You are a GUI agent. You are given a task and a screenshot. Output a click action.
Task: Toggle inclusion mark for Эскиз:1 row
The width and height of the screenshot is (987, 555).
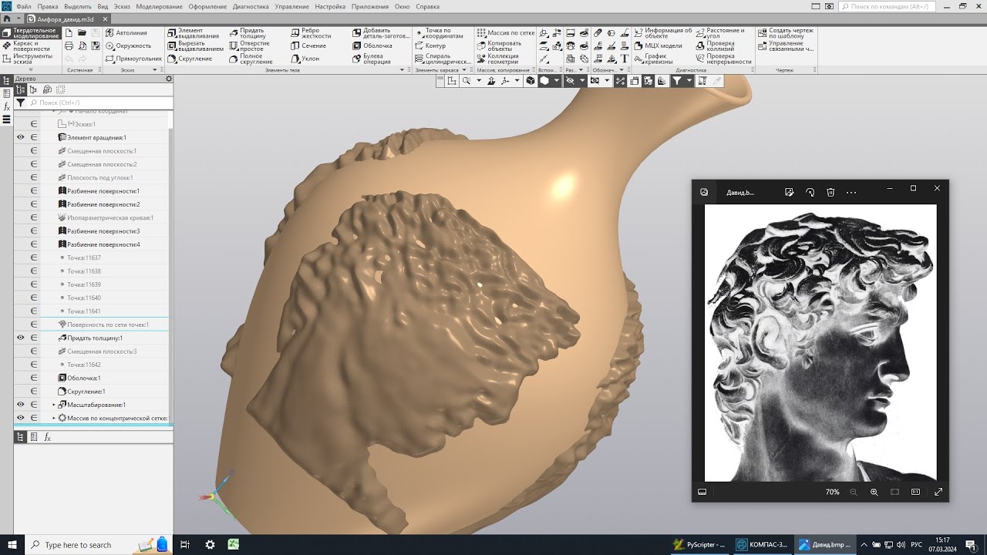[x=34, y=124]
